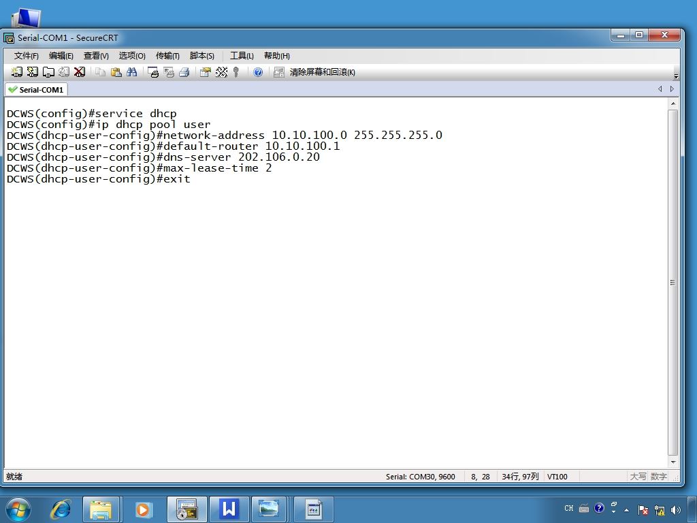Click the picture viewer taskbar icon
The width and height of the screenshot is (697, 523).
click(269, 509)
